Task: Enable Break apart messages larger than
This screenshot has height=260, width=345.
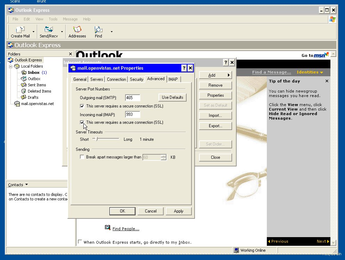Action: (82, 157)
